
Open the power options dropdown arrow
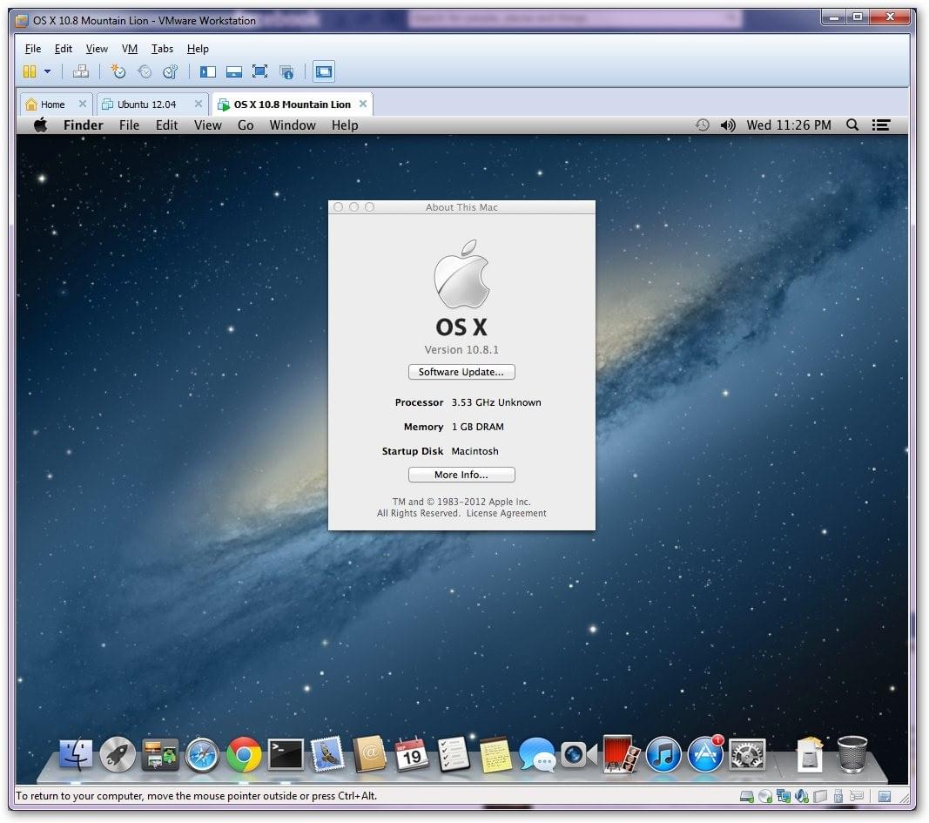[x=47, y=71]
